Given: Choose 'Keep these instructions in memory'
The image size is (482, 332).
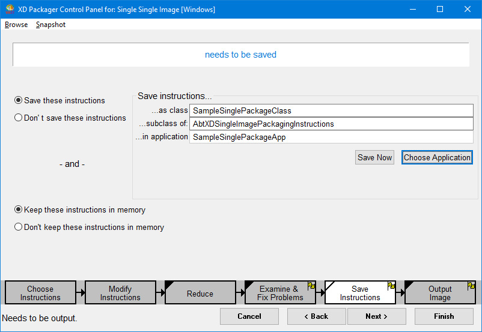Looking at the screenshot, I should [19, 210].
